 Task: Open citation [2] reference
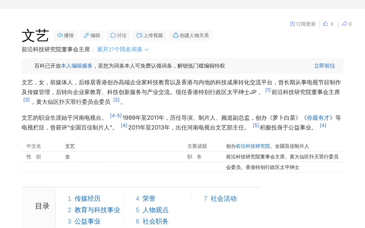pos(116,100)
